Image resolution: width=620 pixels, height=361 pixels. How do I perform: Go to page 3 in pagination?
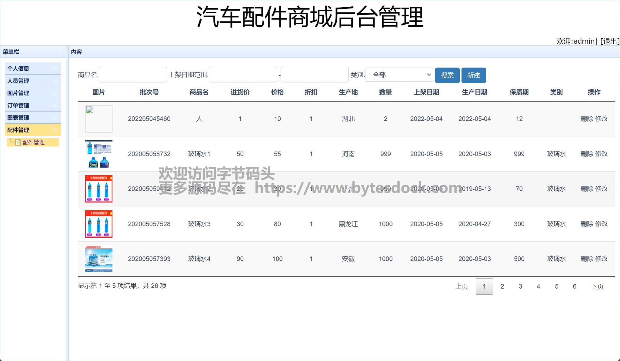(520, 286)
